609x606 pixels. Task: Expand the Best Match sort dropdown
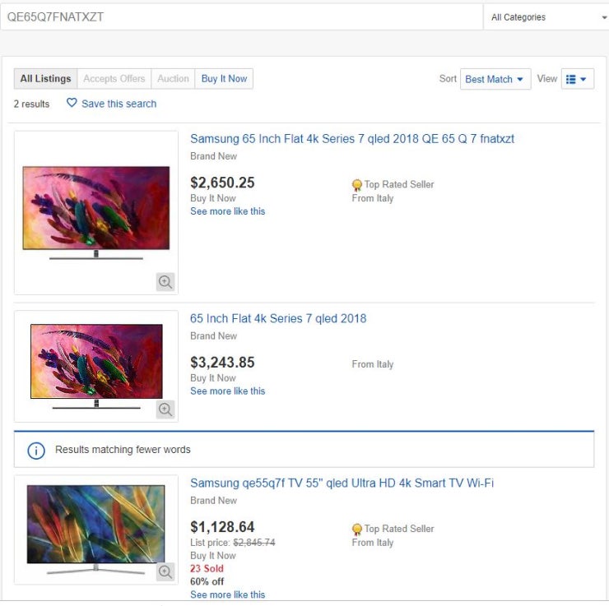495,79
